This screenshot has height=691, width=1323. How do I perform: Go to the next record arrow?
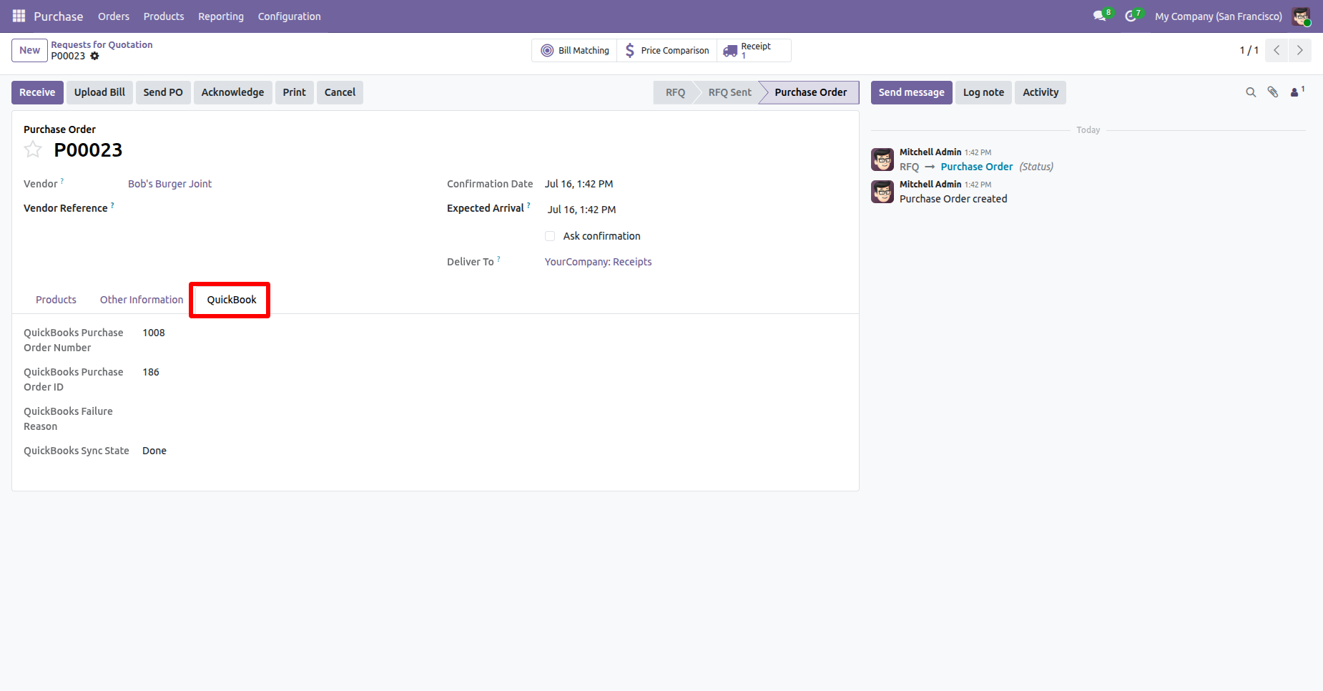[x=1299, y=50]
